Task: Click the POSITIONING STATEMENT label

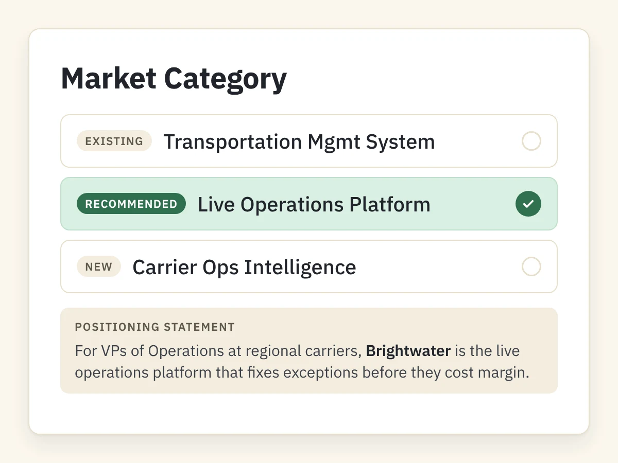Action: click(155, 327)
